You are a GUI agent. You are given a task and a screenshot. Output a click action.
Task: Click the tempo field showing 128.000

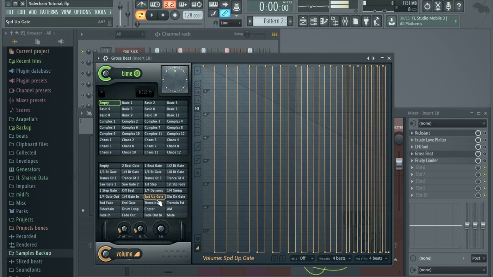click(x=192, y=15)
